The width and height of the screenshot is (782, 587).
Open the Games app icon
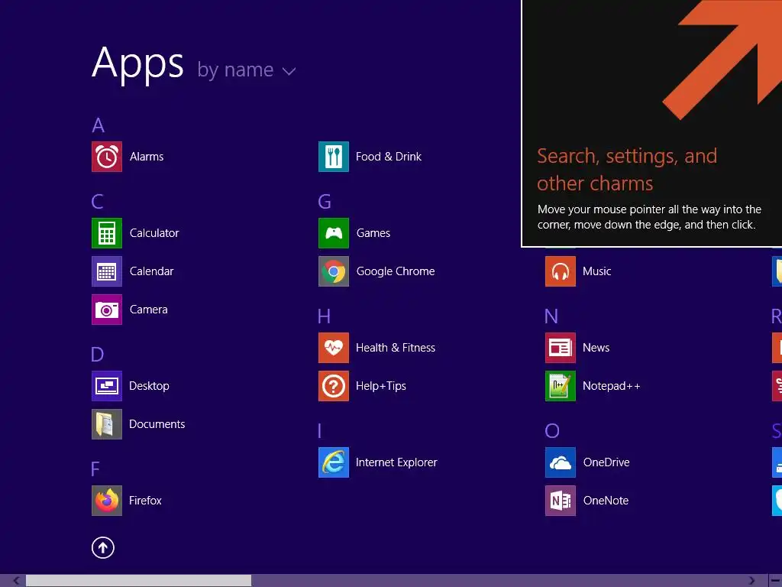334,233
